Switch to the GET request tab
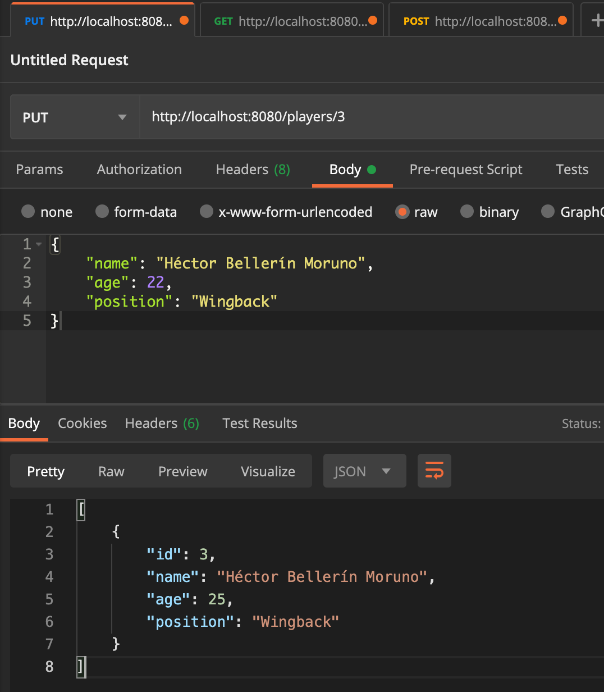The image size is (604, 692). point(291,21)
